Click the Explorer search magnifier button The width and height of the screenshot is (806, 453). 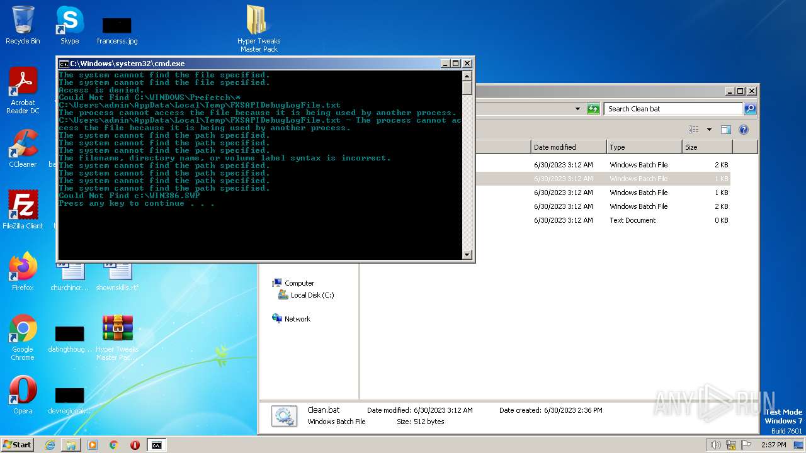click(749, 109)
